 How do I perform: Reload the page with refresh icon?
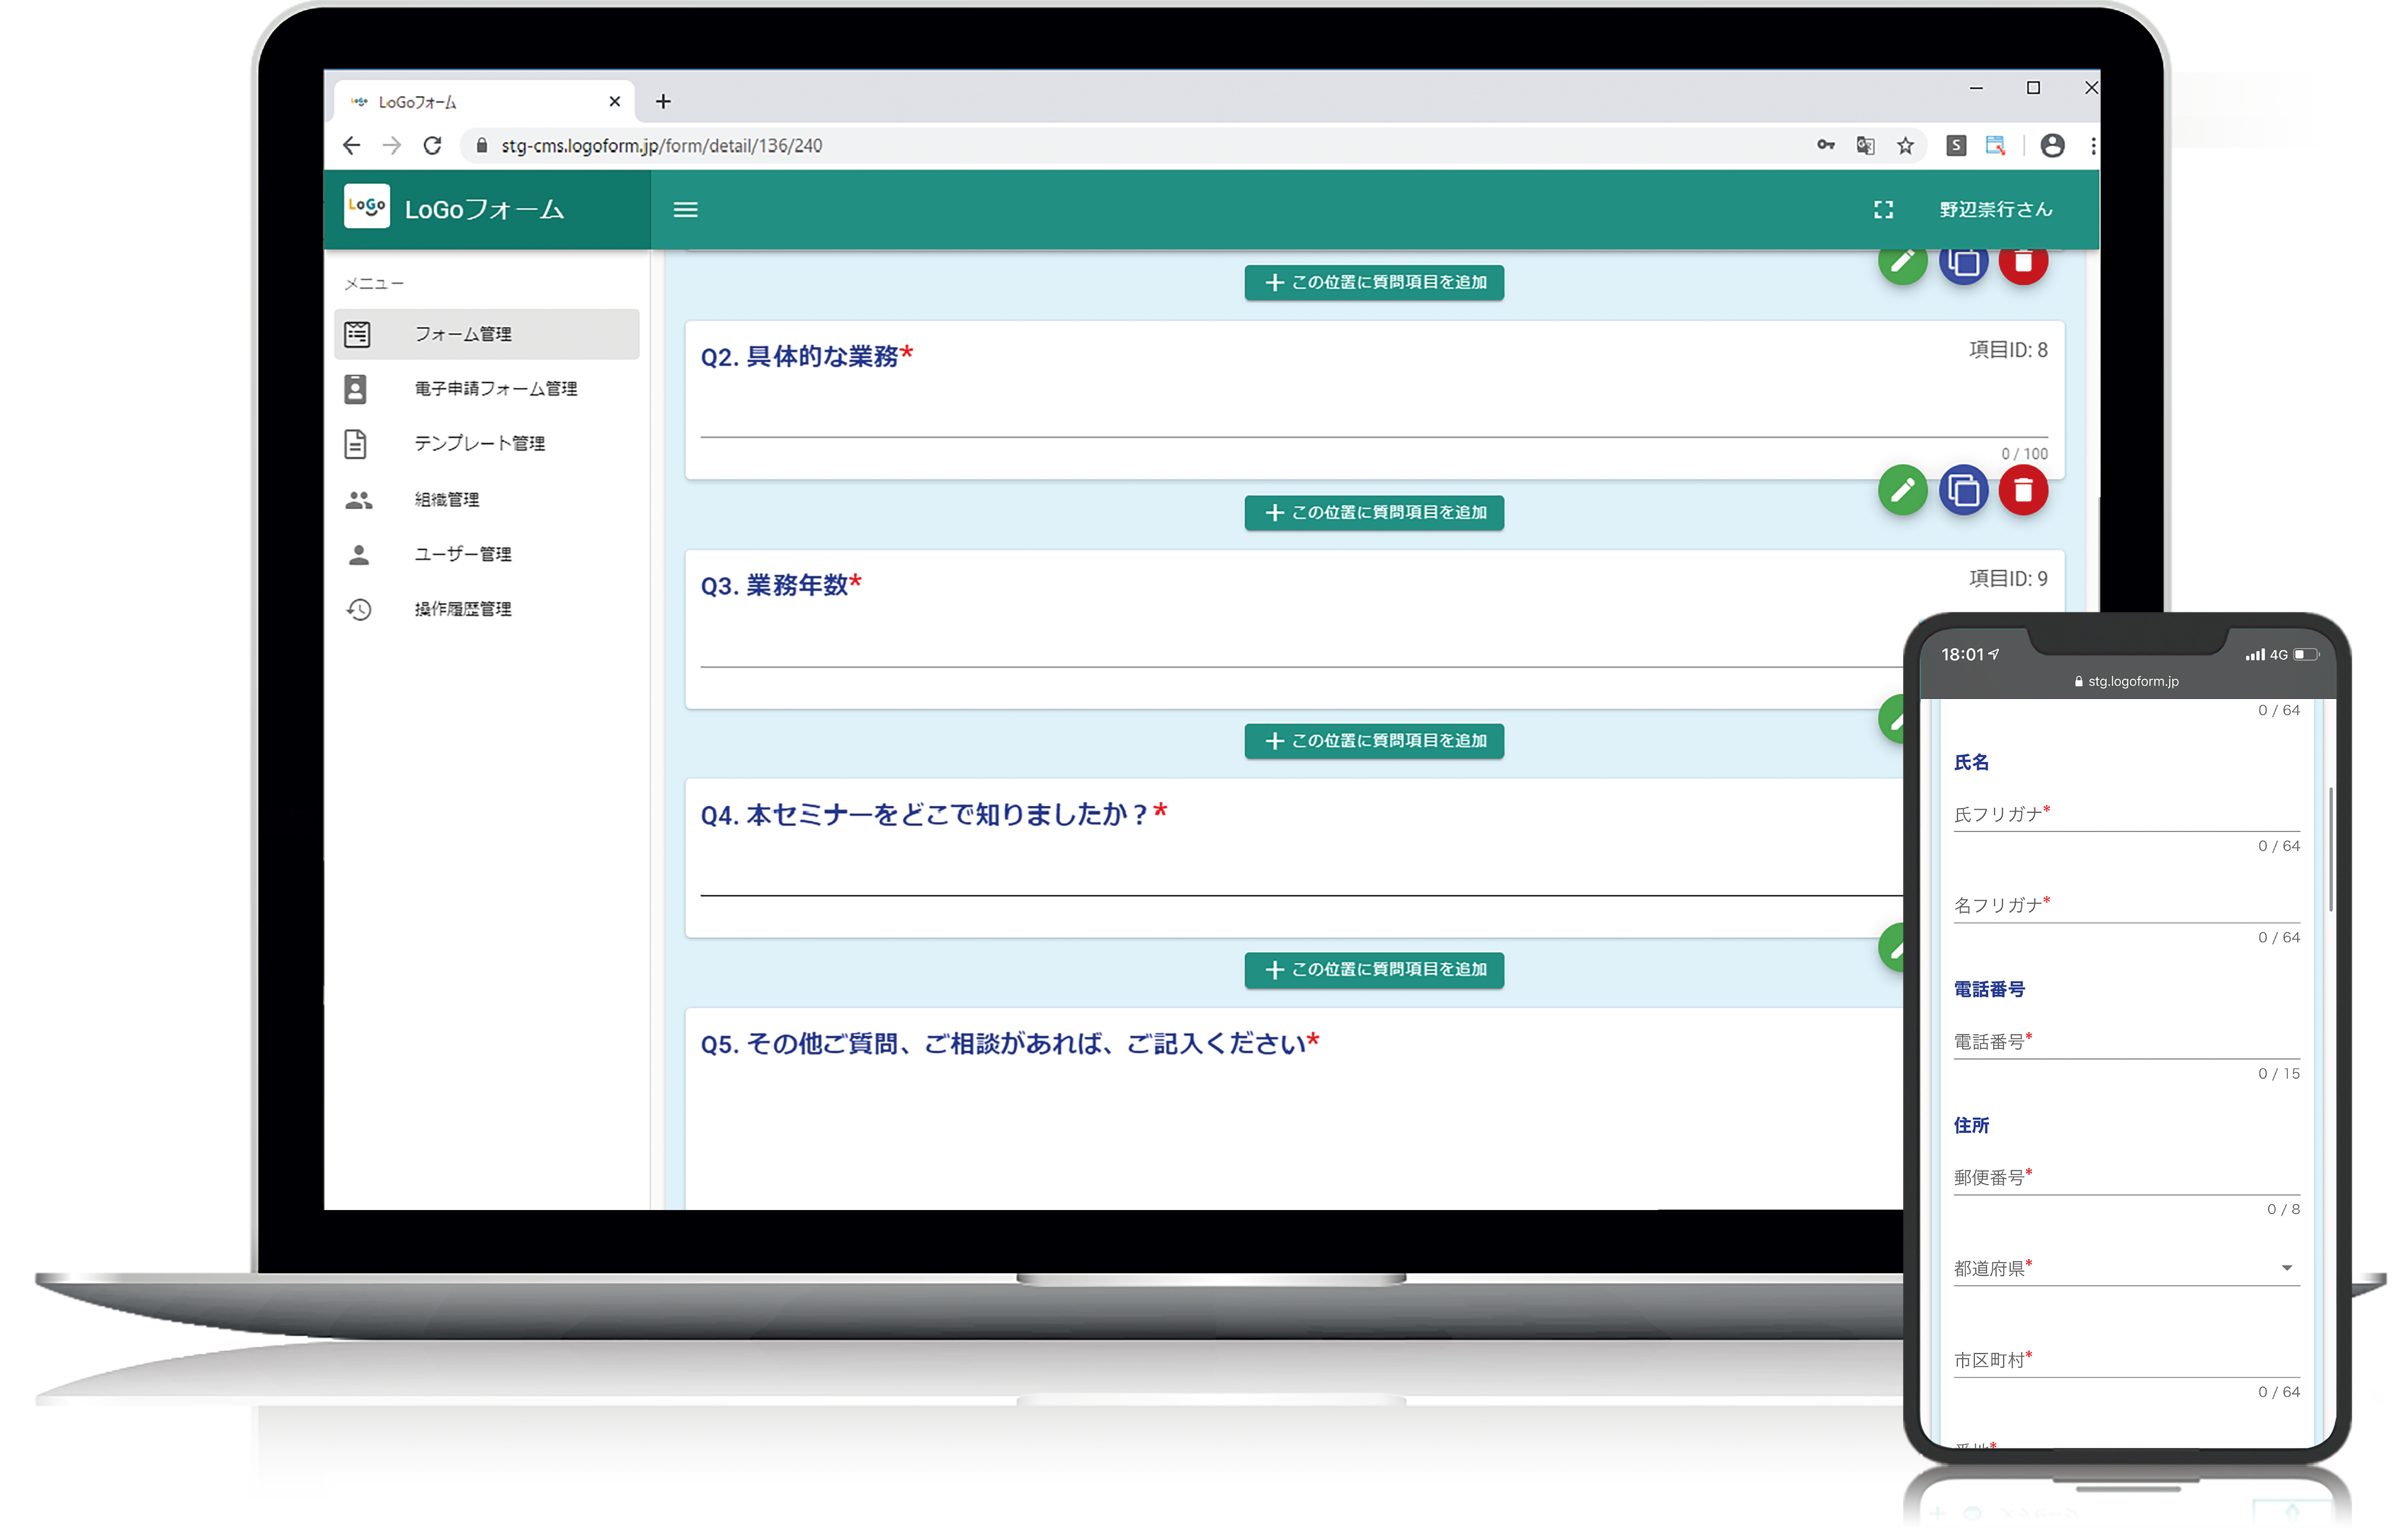coord(432,146)
